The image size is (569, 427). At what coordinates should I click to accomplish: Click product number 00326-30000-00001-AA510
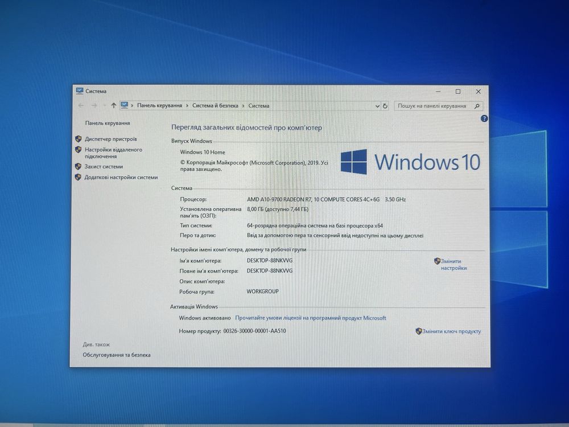(x=254, y=331)
